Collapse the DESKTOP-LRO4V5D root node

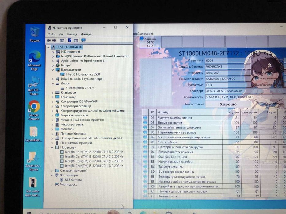pyautogui.click(x=48, y=47)
